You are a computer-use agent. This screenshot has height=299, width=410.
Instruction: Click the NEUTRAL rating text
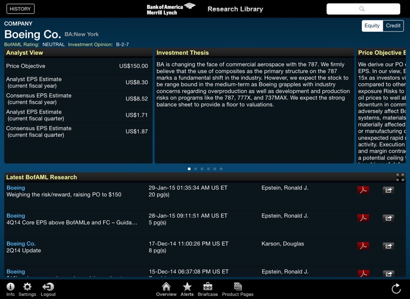54,45
